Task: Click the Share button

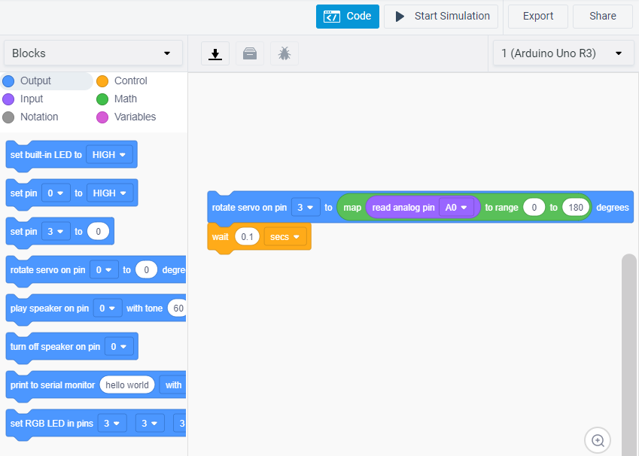Action: coord(603,17)
